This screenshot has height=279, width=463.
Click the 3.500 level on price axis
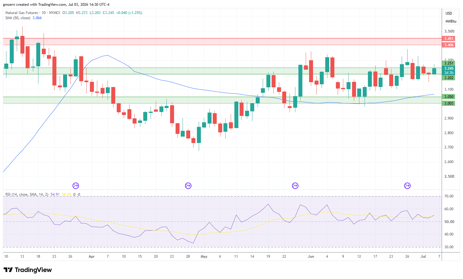click(449, 31)
